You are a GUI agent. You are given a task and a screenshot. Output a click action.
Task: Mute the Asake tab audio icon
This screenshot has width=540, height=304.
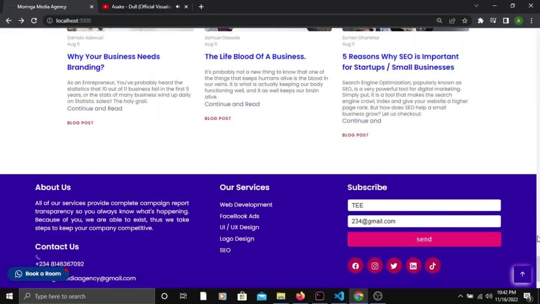pos(178,6)
